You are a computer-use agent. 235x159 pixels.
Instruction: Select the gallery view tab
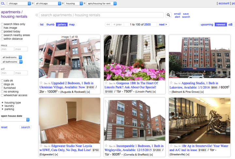coord(62,24)
